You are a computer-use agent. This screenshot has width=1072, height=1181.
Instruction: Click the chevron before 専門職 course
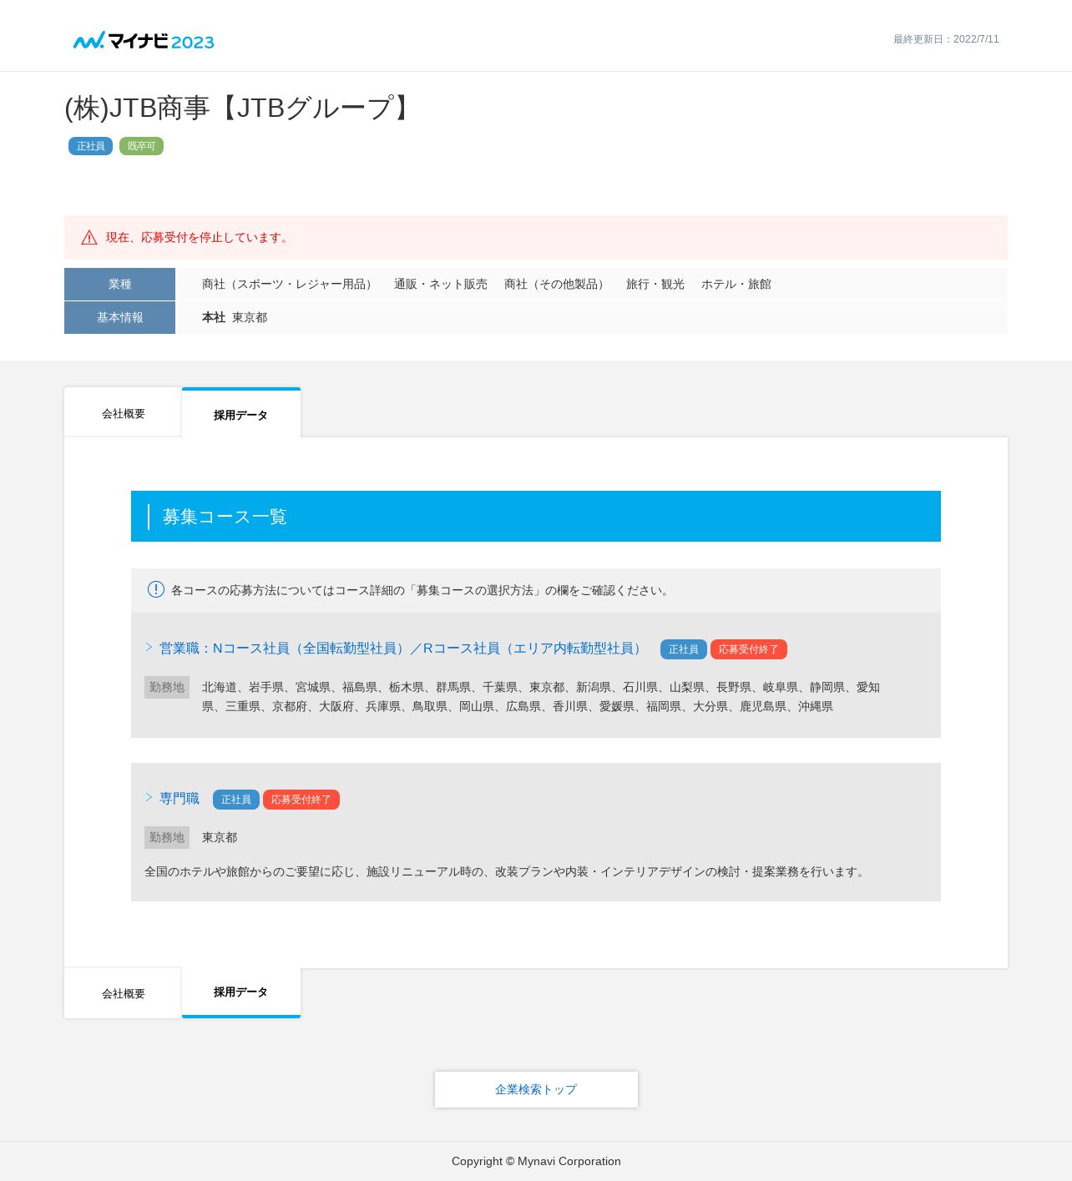[x=149, y=797]
